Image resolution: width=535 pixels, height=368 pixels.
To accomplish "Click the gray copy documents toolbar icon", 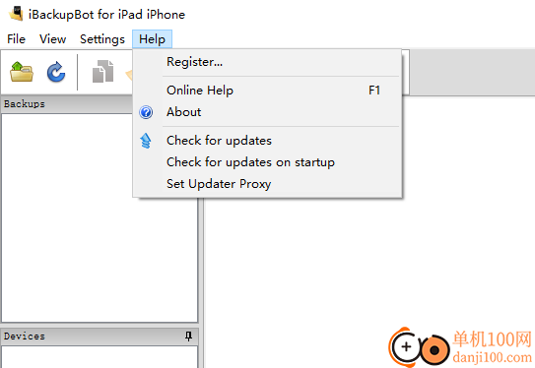I will pyautogui.click(x=103, y=72).
